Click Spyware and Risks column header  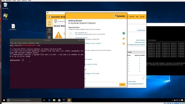(140, 55)
